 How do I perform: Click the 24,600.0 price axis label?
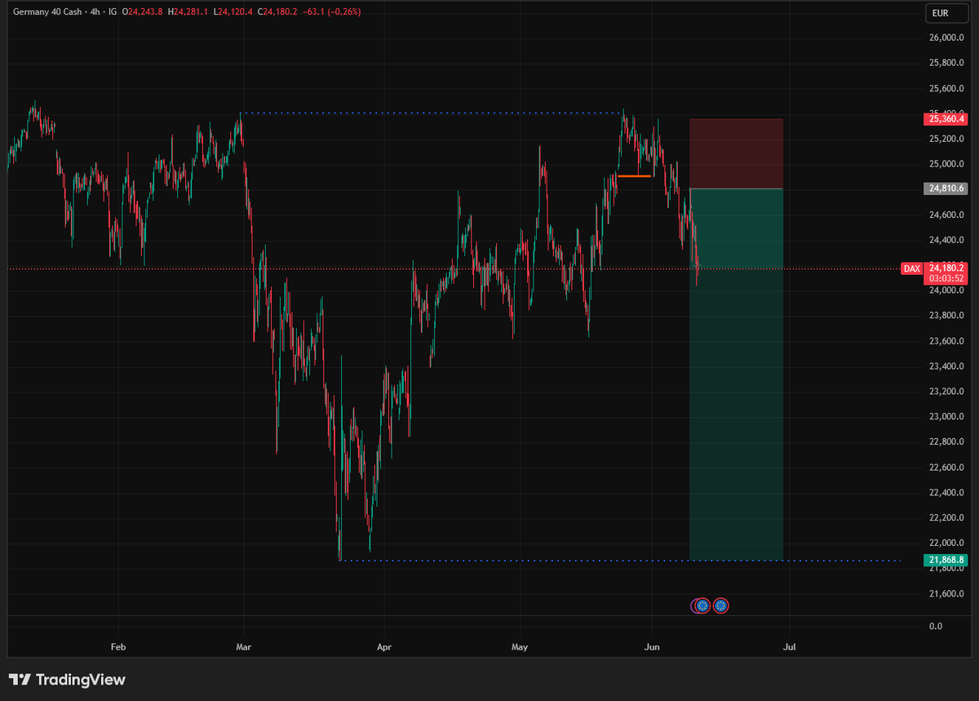pyautogui.click(x=946, y=215)
